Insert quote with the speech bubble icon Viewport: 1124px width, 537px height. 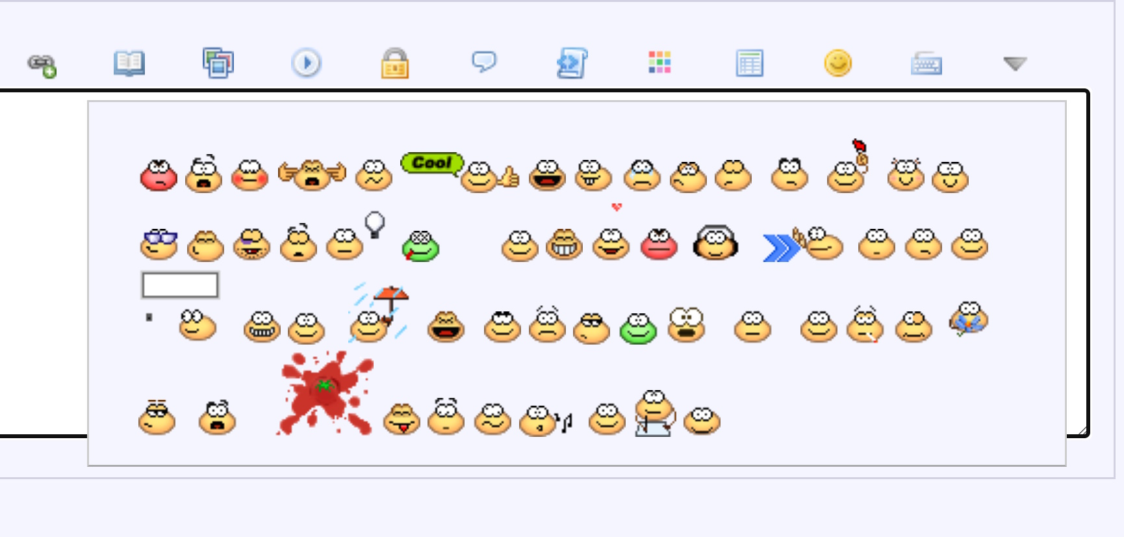483,62
